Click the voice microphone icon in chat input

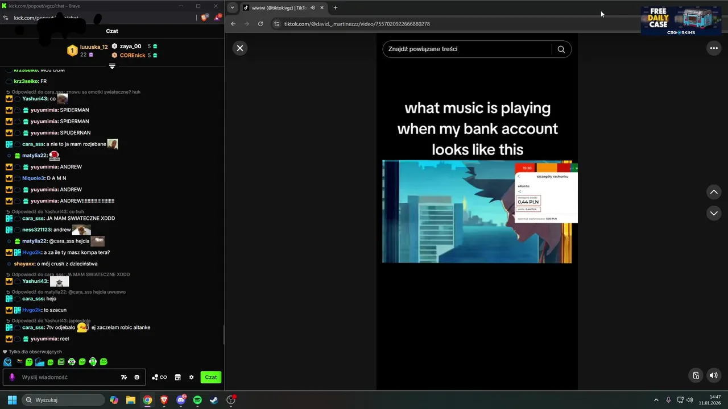(x=12, y=377)
